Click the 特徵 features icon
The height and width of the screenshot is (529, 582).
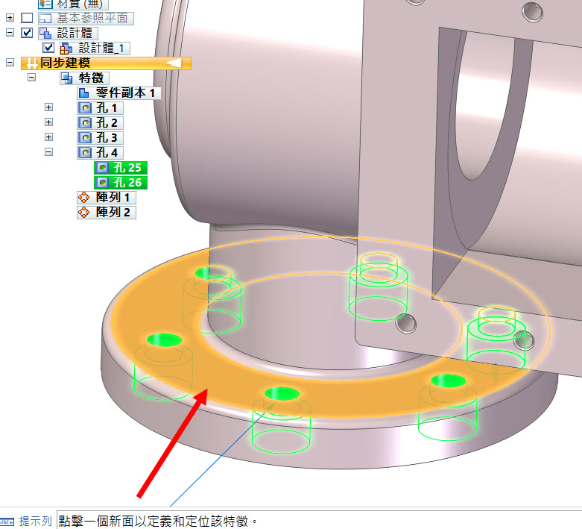point(67,78)
